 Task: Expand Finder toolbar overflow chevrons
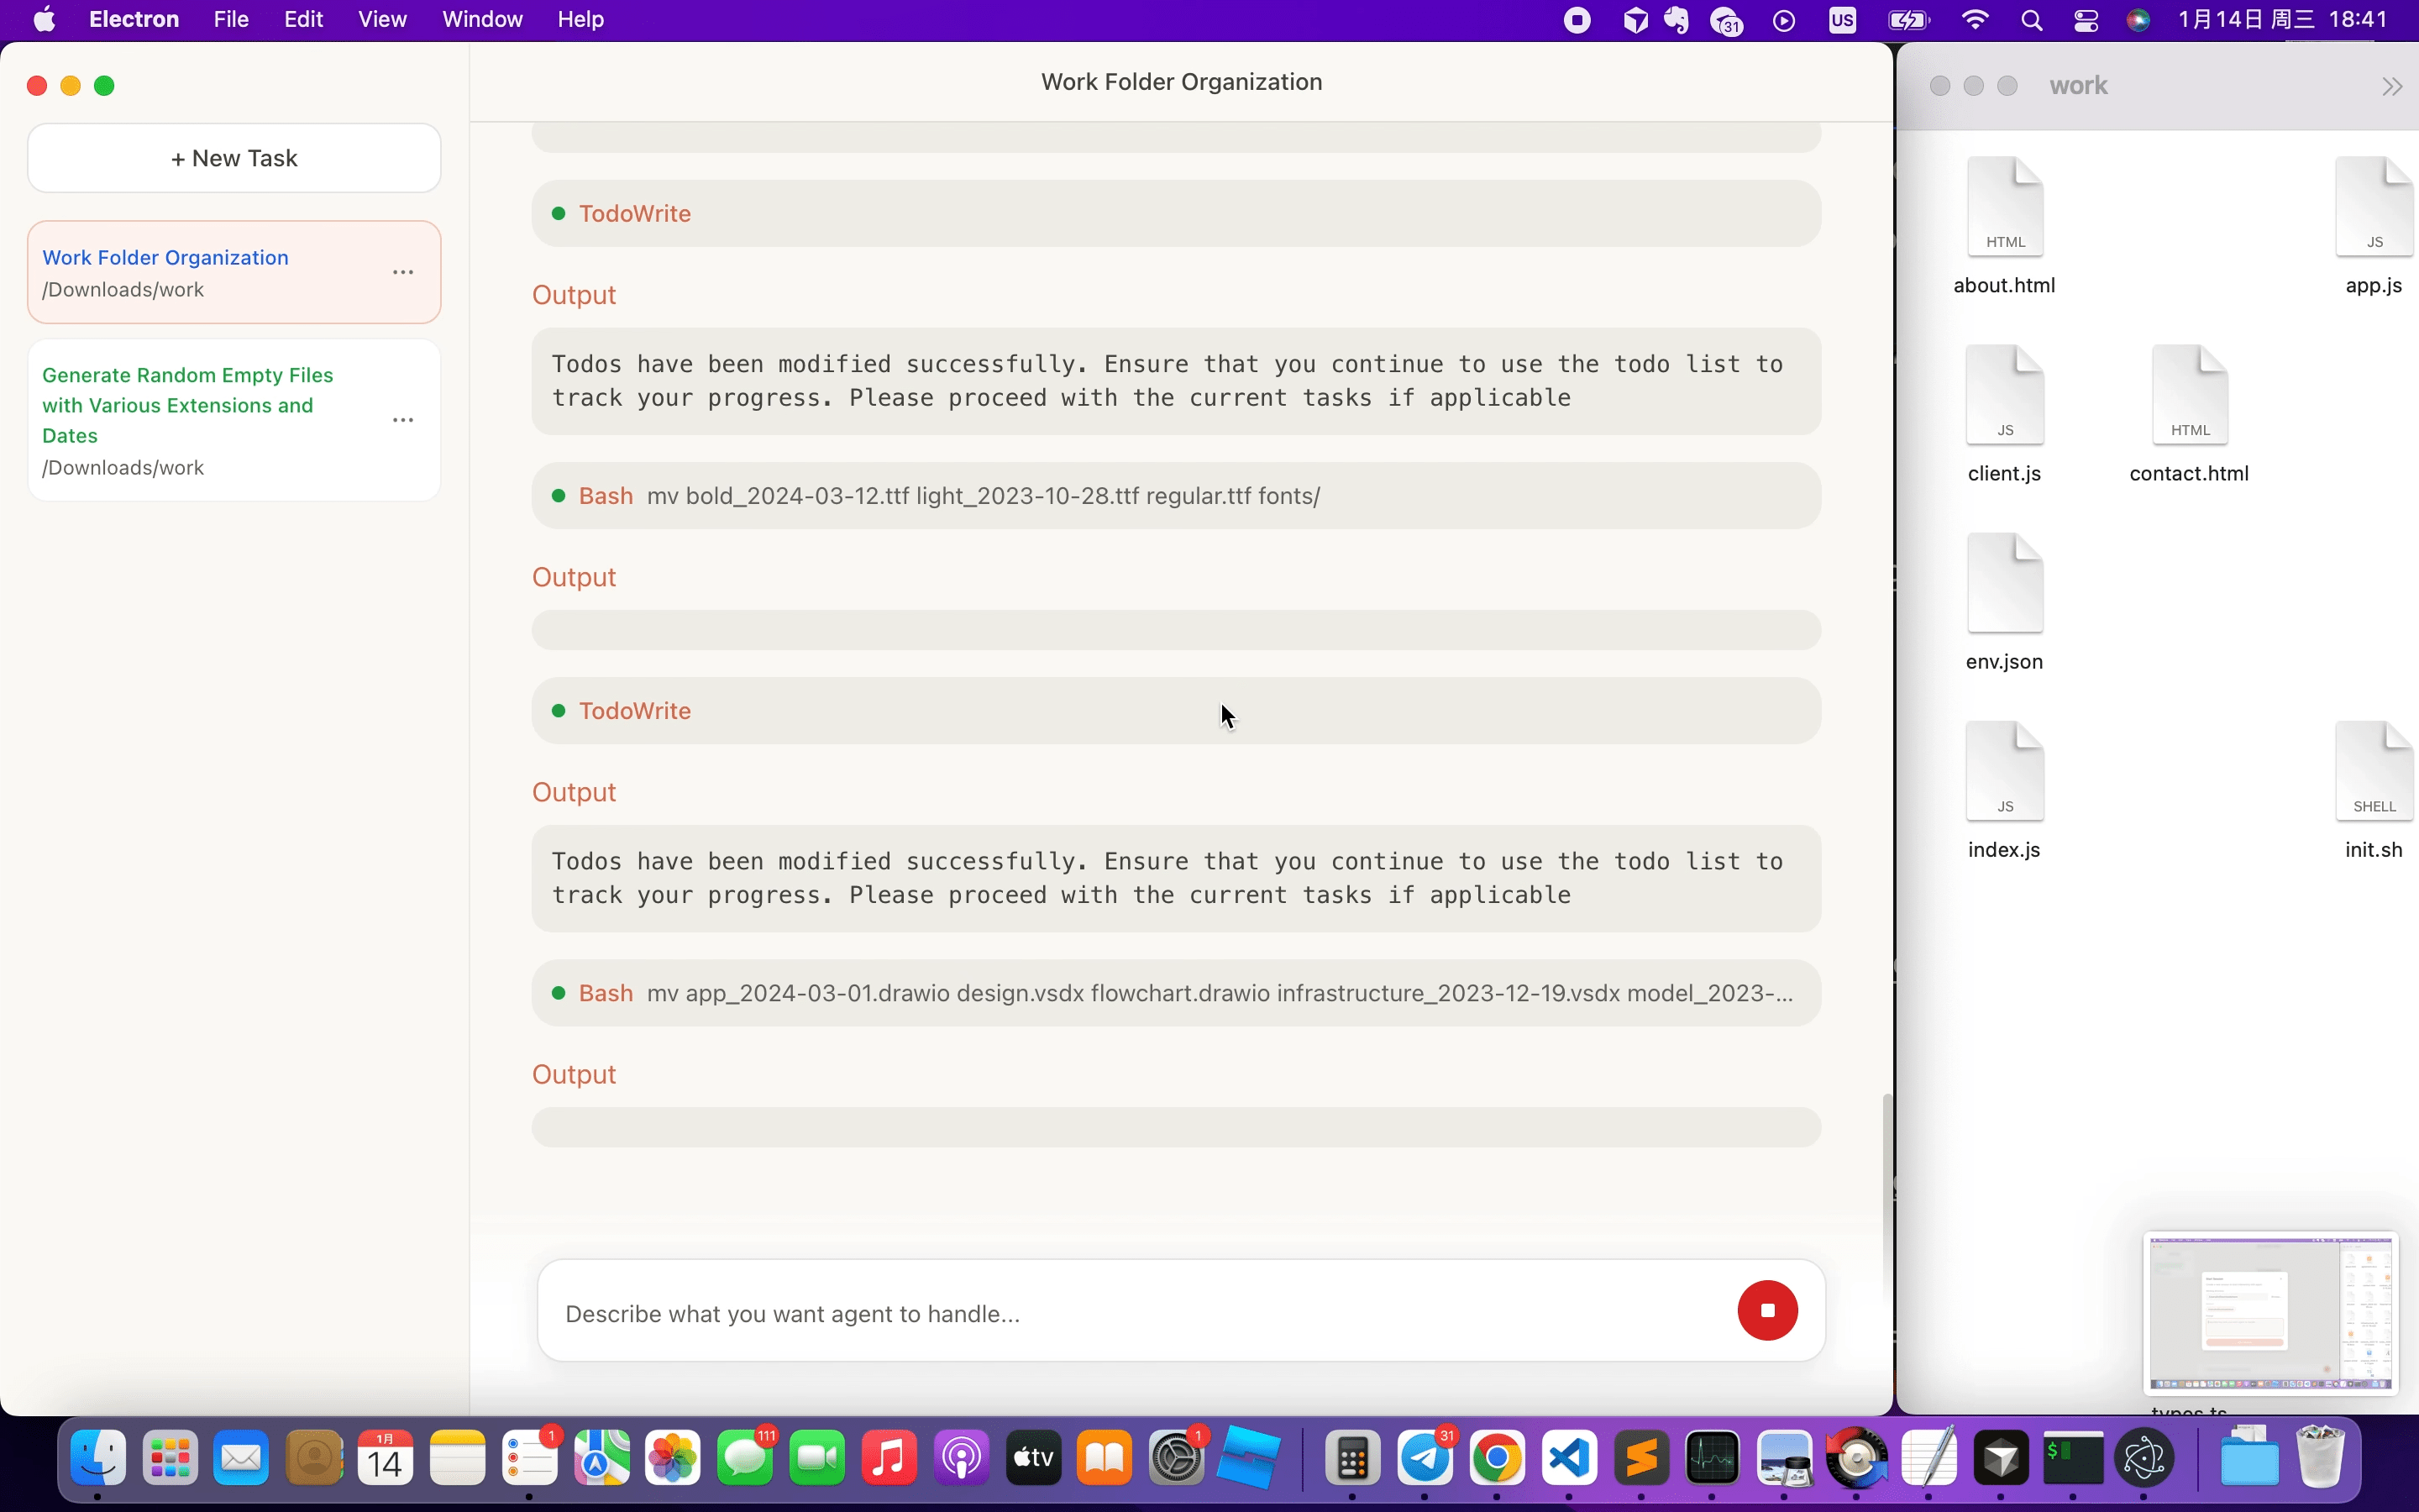click(2391, 87)
